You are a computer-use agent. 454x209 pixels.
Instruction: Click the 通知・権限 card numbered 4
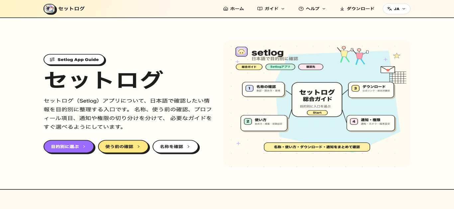pos(371,123)
